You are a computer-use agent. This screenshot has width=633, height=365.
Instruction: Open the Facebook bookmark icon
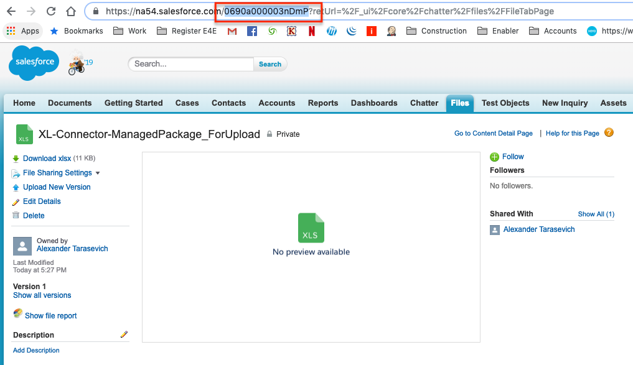pyautogui.click(x=252, y=31)
